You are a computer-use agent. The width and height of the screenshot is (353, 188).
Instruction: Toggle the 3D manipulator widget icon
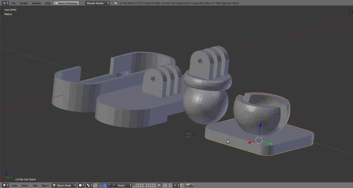tap(101, 186)
